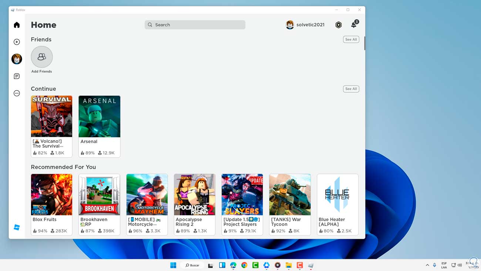Click the 398K player count on Brookhaven
Image resolution: width=481 pixels, height=271 pixels.
[106, 231]
